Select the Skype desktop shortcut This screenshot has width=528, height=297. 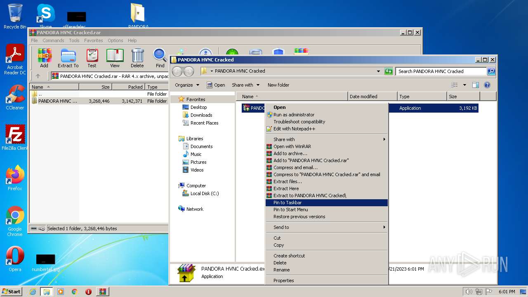(46, 16)
